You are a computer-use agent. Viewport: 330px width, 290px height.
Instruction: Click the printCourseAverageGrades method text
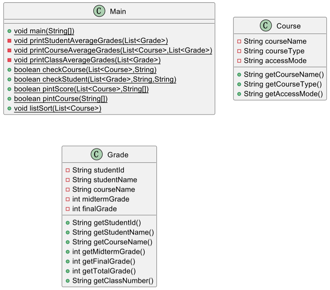[x=113, y=50]
